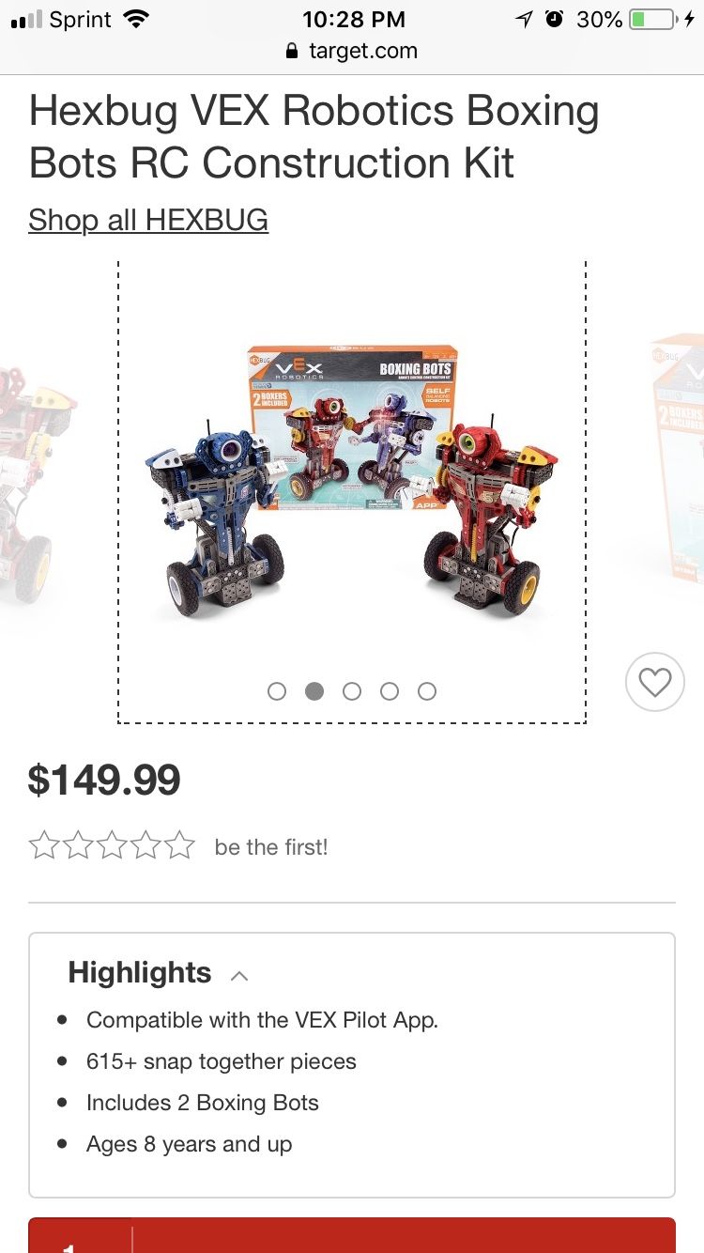
Task: Select the first carousel dot
Action: (277, 691)
